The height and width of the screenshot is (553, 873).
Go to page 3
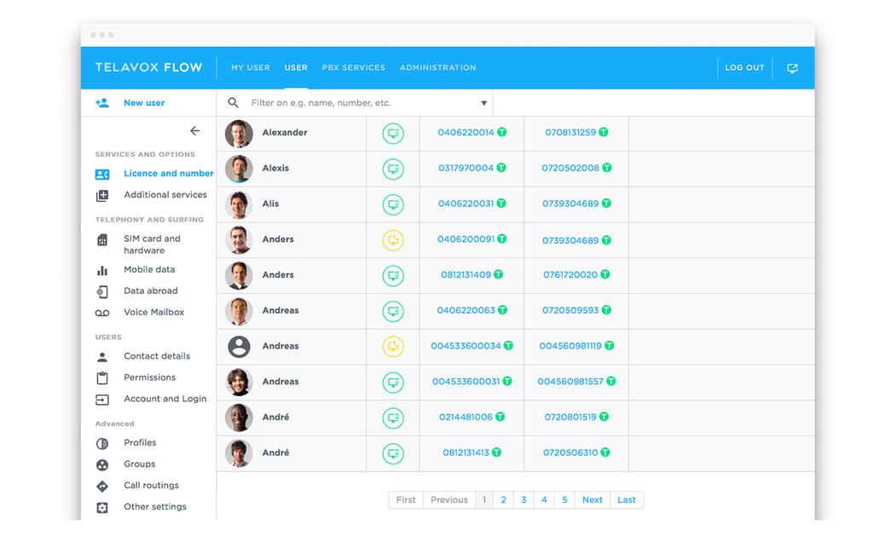(524, 499)
